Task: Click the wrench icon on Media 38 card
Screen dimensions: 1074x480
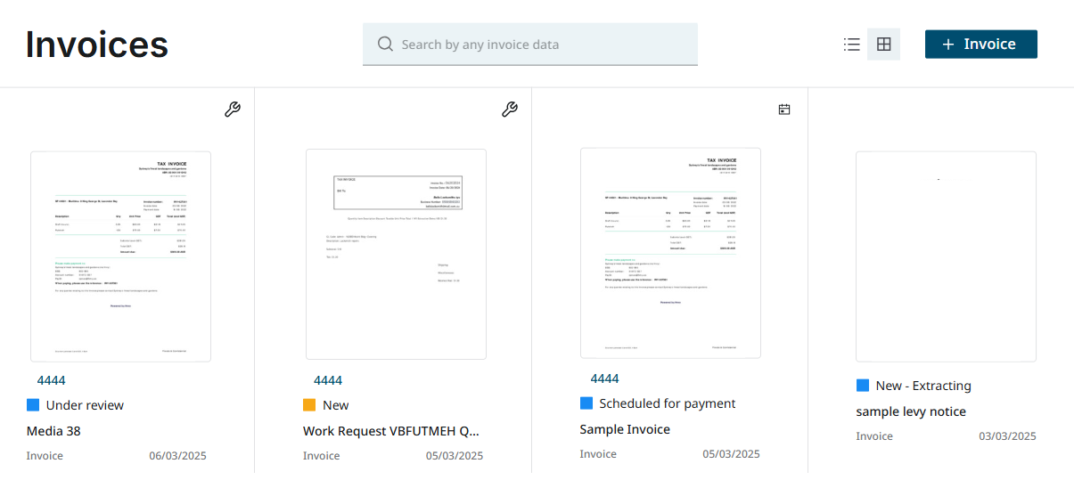Action: click(232, 110)
